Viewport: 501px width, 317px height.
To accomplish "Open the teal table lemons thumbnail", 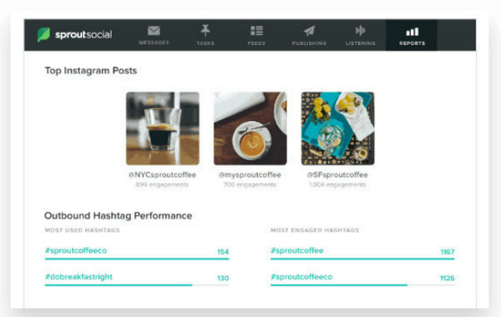I will coord(337,128).
